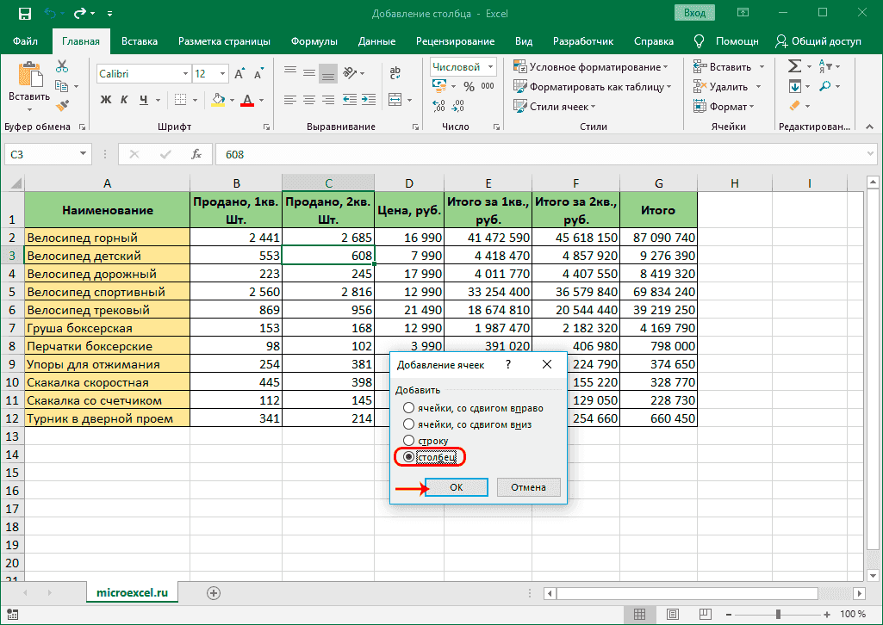Open the Find and Select magnifier icon
883x625 pixels.
tap(825, 84)
